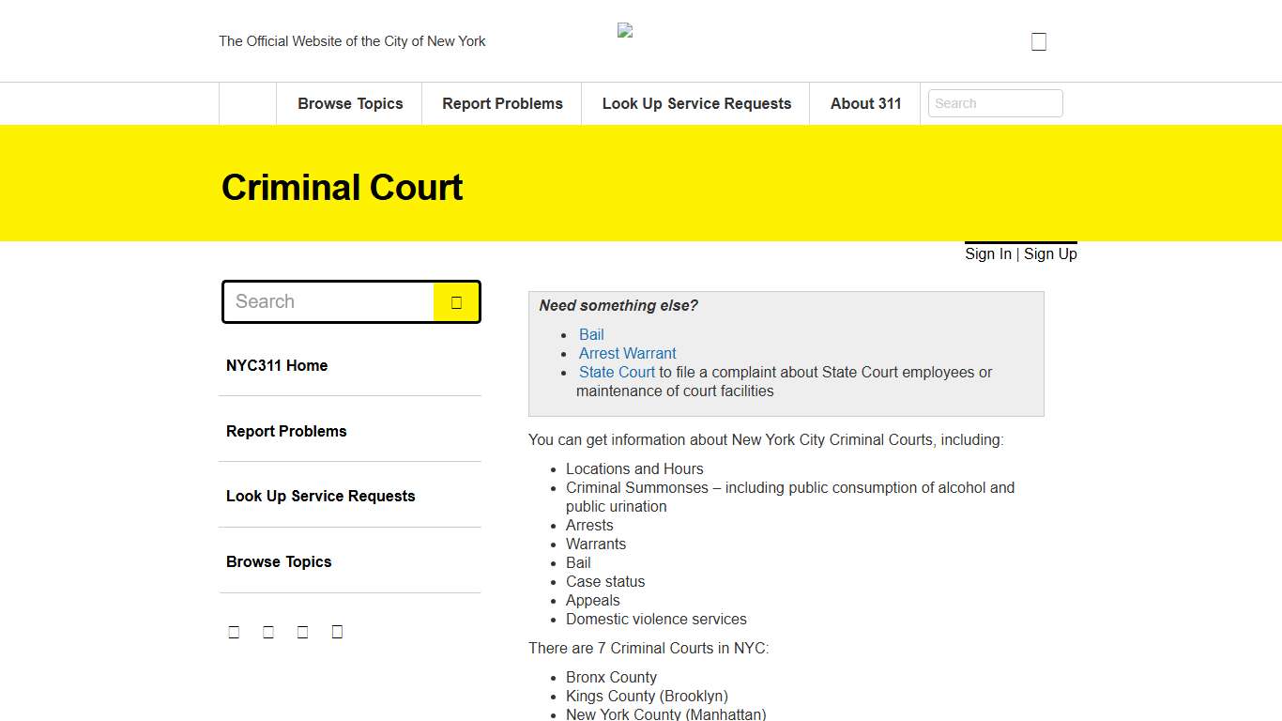Click the blank home icon left of Browse Topics

(246, 103)
